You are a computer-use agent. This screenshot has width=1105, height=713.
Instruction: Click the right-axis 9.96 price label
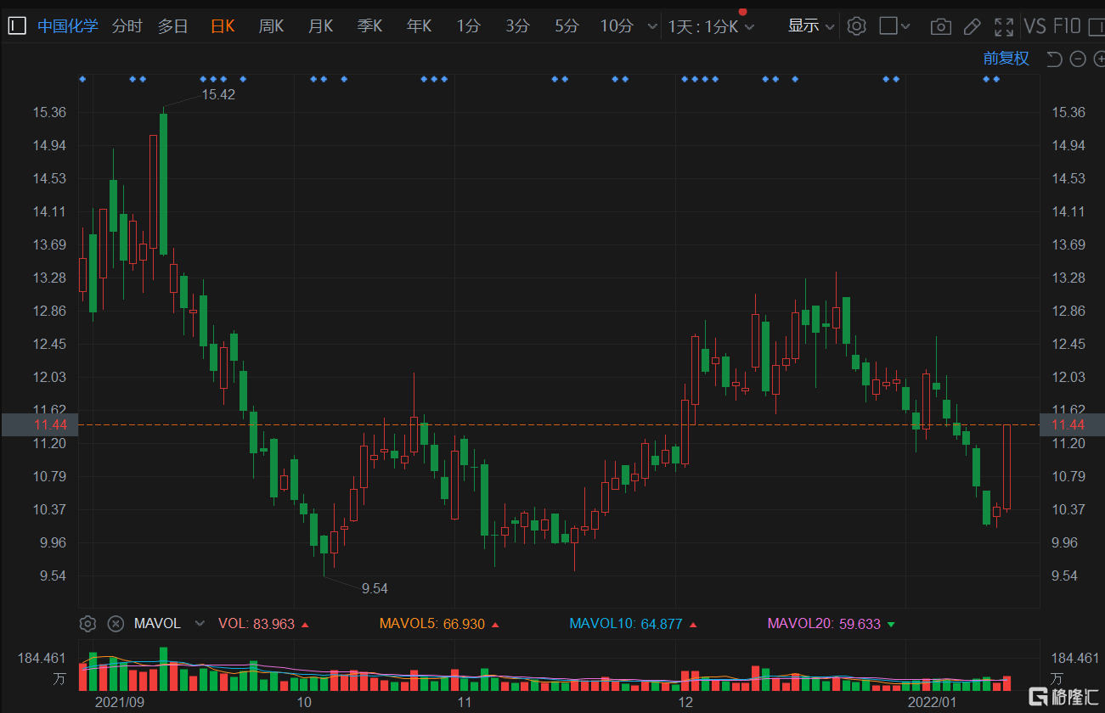[x=1065, y=543]
